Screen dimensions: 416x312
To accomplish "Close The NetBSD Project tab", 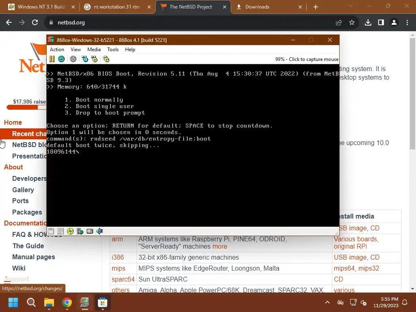I will (x=224, y=7).
